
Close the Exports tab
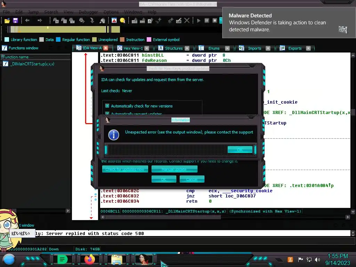[308, 48]
